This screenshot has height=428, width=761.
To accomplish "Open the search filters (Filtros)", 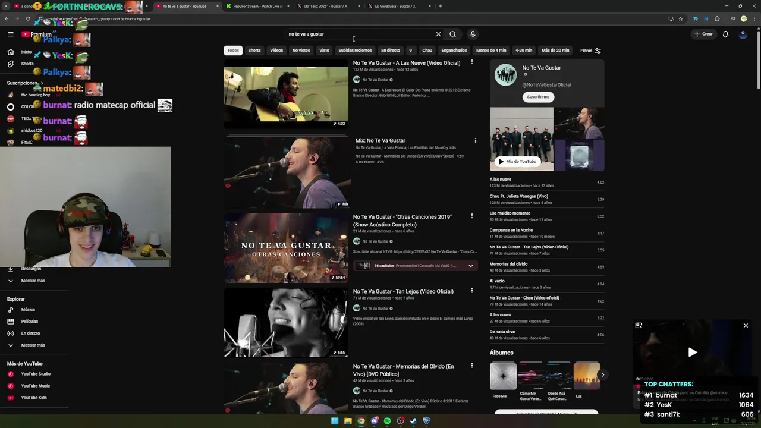I will (x=590, y=51).
